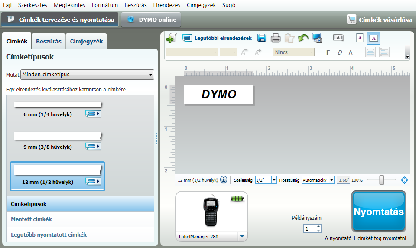Open the Fájl menu

pos(7,5)
